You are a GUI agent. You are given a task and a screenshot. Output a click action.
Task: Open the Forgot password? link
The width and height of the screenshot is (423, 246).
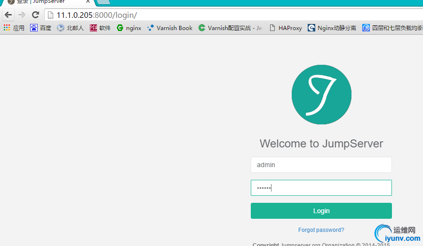coord(321,230)
